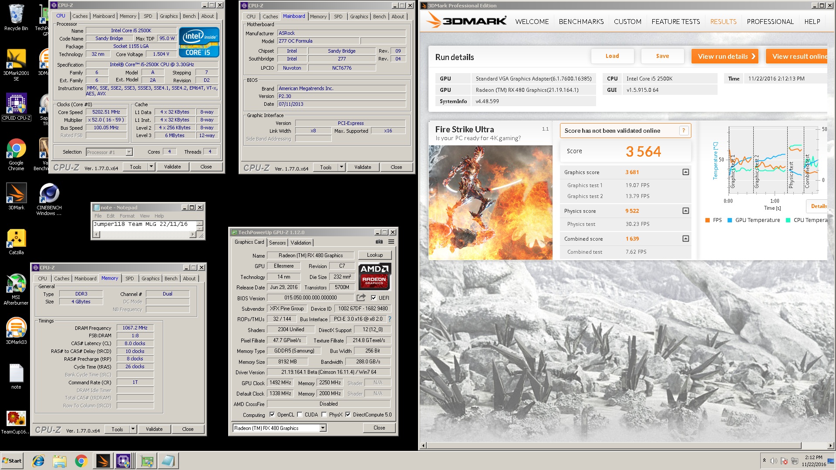
Task: Open the Tools dropdown arrow in CPU-Z Memory window
Action: point(133,429)
